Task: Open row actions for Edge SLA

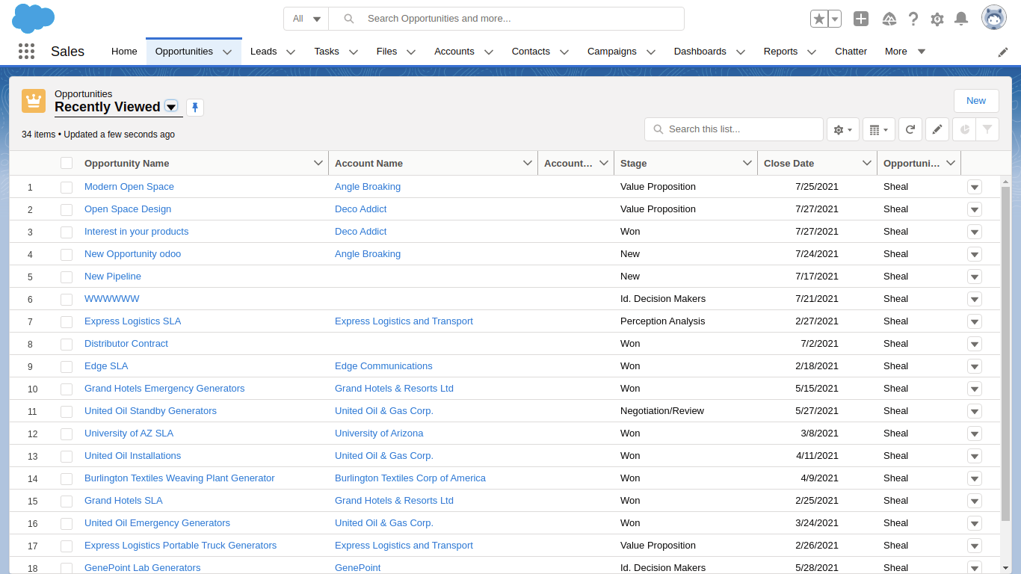Action: click(975, 366)
